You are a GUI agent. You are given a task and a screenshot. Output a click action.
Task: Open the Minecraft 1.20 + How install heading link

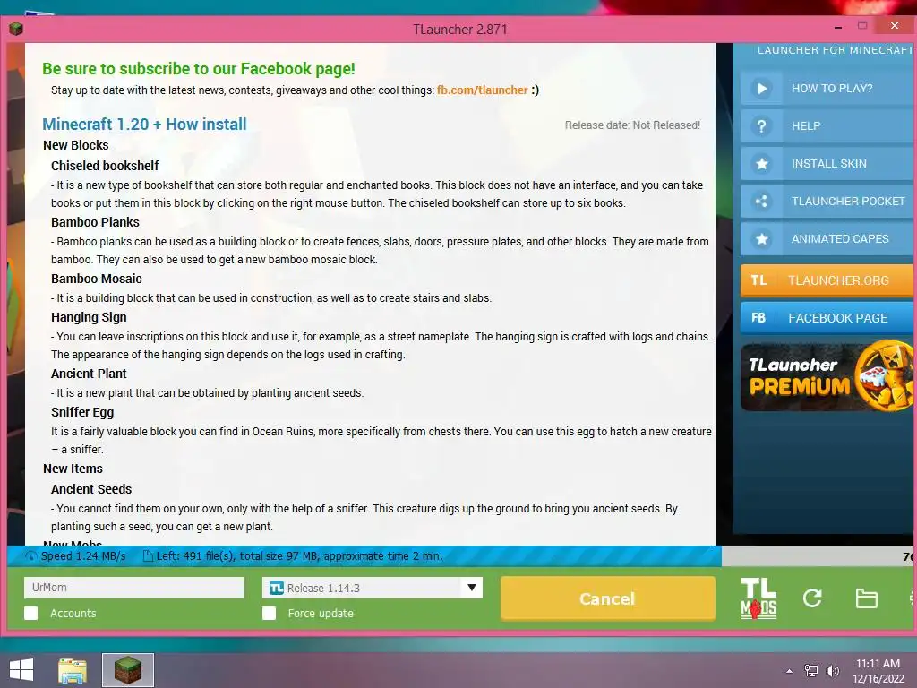[144, 124]
